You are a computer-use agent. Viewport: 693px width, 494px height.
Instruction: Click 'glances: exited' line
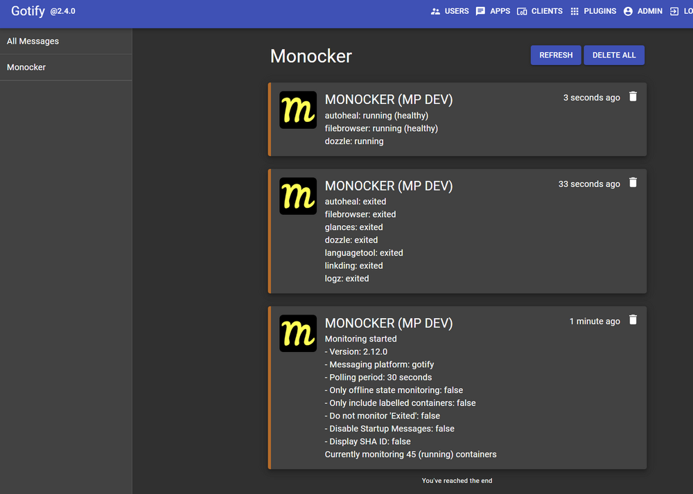coord(353,227)
